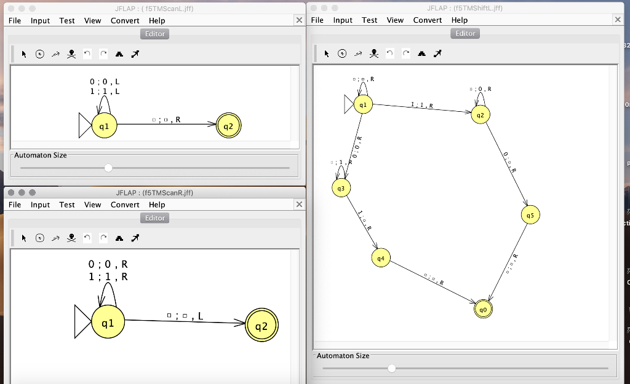Choose the Deleter skull tool in f5TMScanR
This screenshot has height=384, width=630.
tap(71, 238)
